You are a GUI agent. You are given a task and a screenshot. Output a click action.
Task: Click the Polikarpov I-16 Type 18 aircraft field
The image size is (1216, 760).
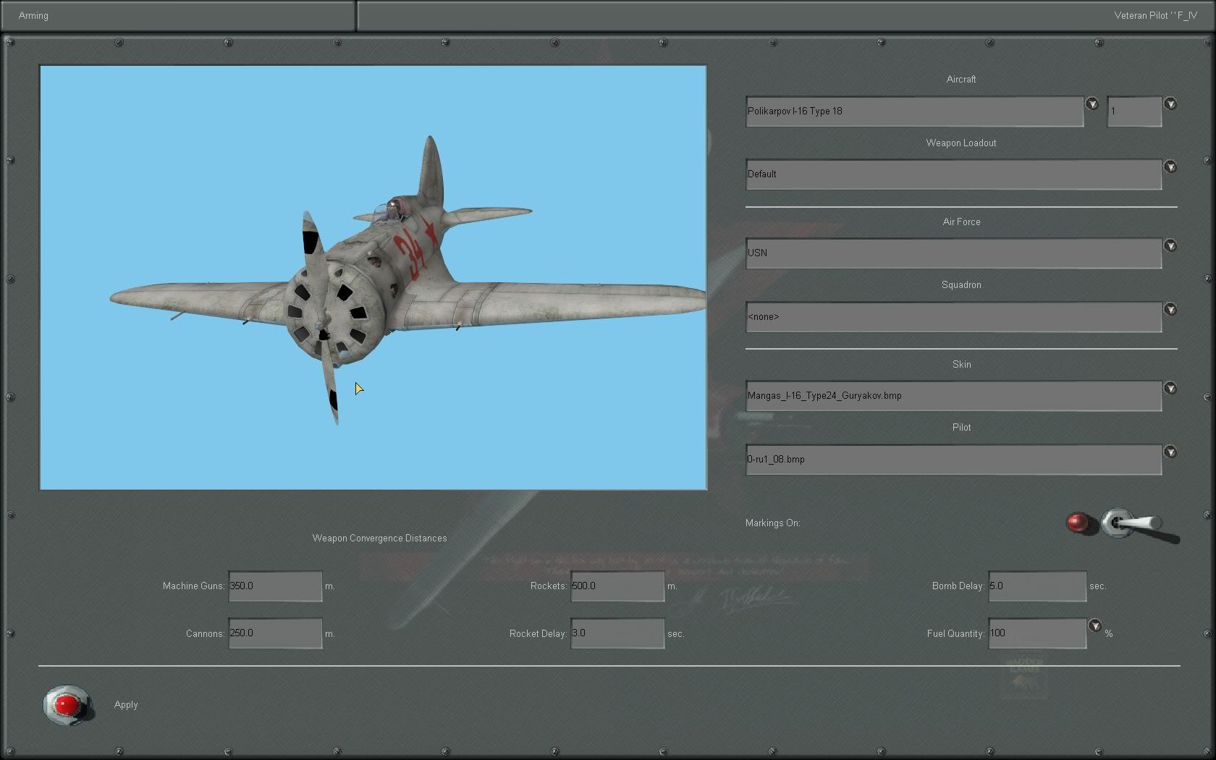[915, 111]
